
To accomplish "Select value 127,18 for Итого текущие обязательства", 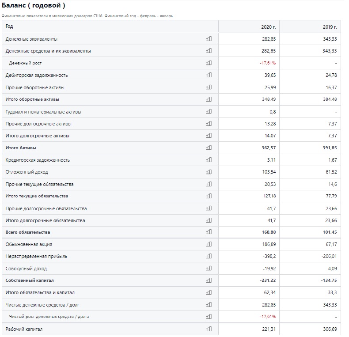I will point(269,196).
